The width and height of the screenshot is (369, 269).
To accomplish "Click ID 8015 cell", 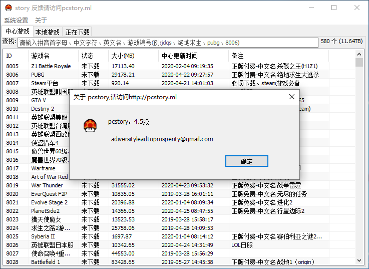I will point(12,151).
